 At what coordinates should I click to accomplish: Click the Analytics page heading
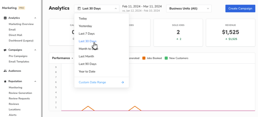[x=59, y=8]
